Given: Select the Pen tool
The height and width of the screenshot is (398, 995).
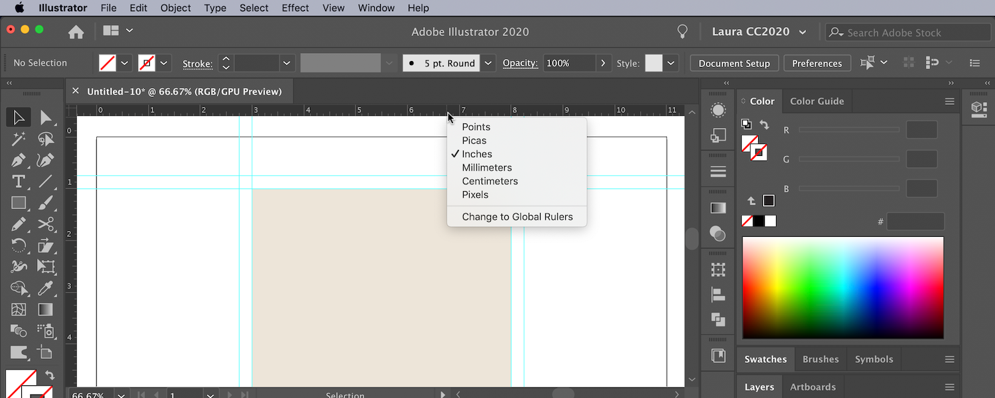Looking at the screenshot, I should [x=19, y=160].
